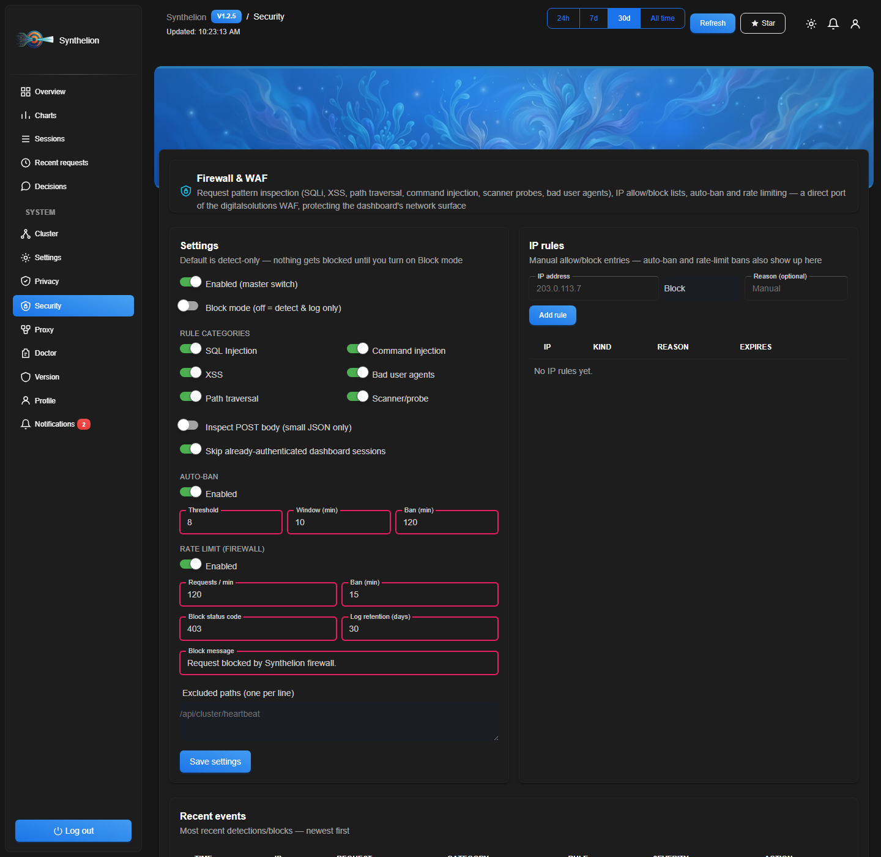The width and height of the screenshot is (881, 857).
Task: Click the Security shield icon in sidebar
Action: tap(26, 306)
